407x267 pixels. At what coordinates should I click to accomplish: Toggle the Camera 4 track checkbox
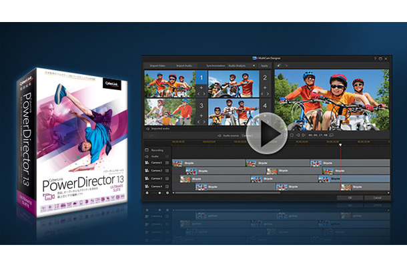point(167,186)
